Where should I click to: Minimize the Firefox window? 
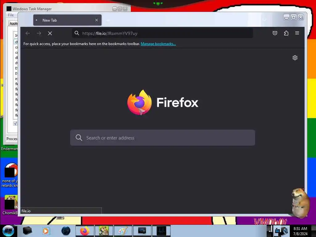pyautogui.click(x=286, y=18)
